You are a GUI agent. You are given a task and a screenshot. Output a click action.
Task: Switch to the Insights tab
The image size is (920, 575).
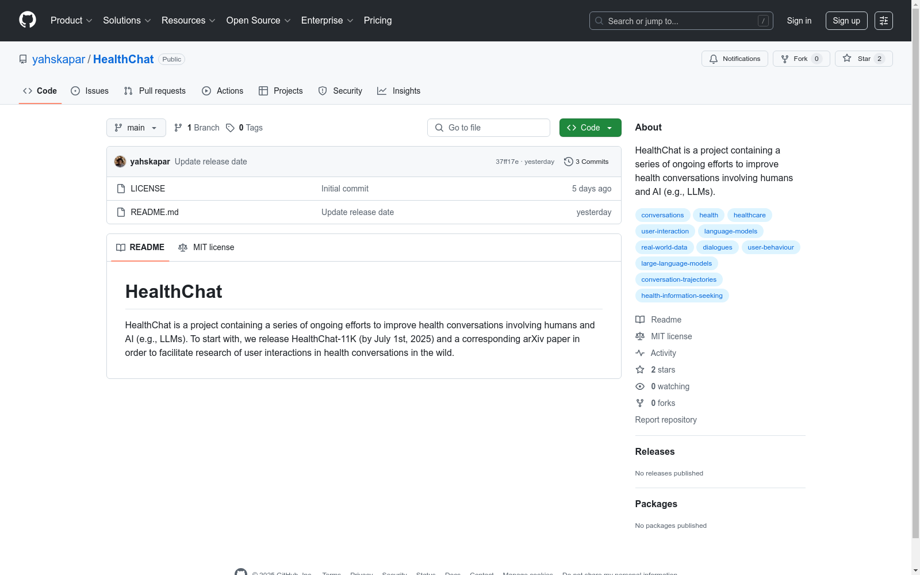(x=399, y=91)
